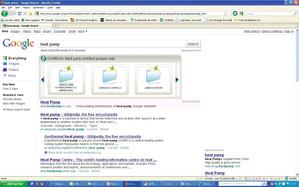The width and height of the screenshot is (299, 187).
Task: Click the Windows desktop search magnifier in the taskbar
Action: (x=264, y=184)
